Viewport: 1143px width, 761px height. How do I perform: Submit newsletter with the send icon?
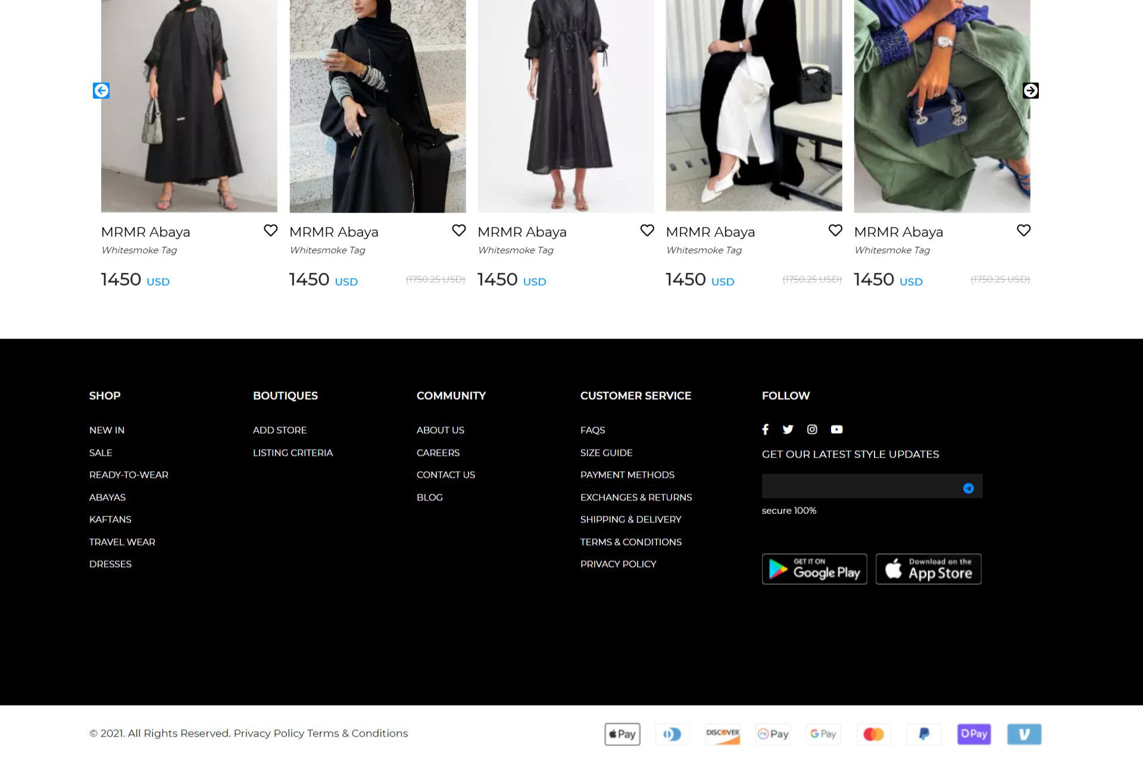tap(968, 488)
